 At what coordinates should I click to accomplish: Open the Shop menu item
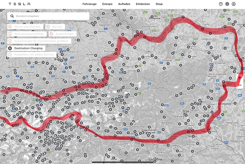159,4
